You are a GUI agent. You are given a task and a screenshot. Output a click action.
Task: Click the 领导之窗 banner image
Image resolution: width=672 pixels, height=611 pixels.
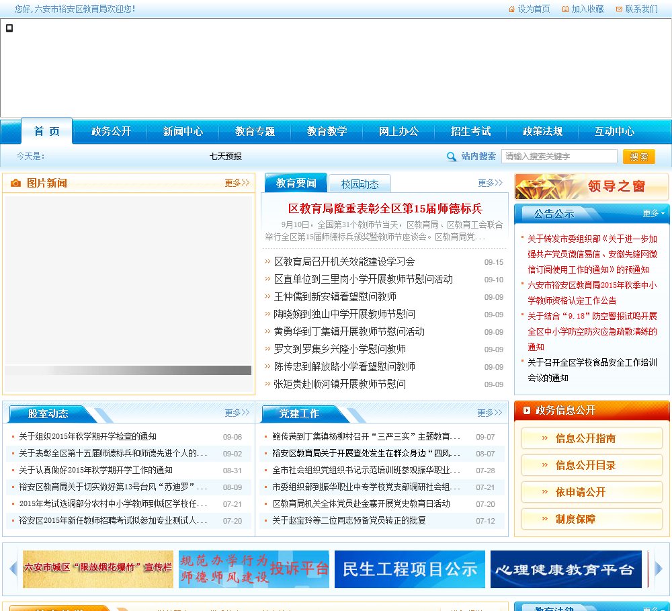click(591, 186)
